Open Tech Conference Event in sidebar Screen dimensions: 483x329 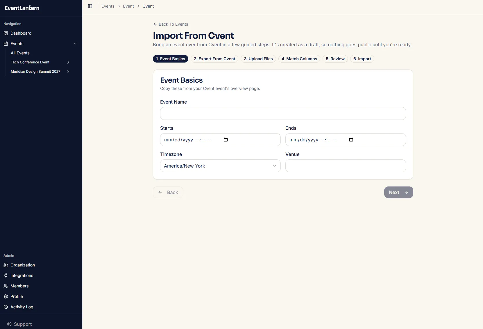[x=30, y=62]
